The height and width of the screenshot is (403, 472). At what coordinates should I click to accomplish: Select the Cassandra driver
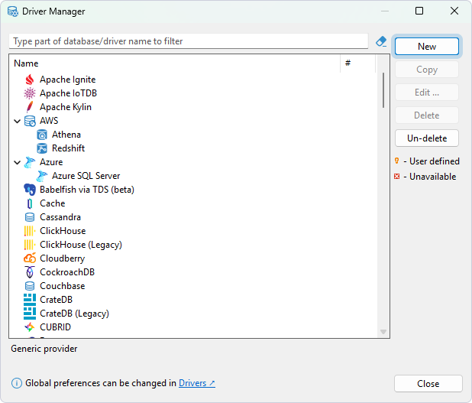pos(60,217)
